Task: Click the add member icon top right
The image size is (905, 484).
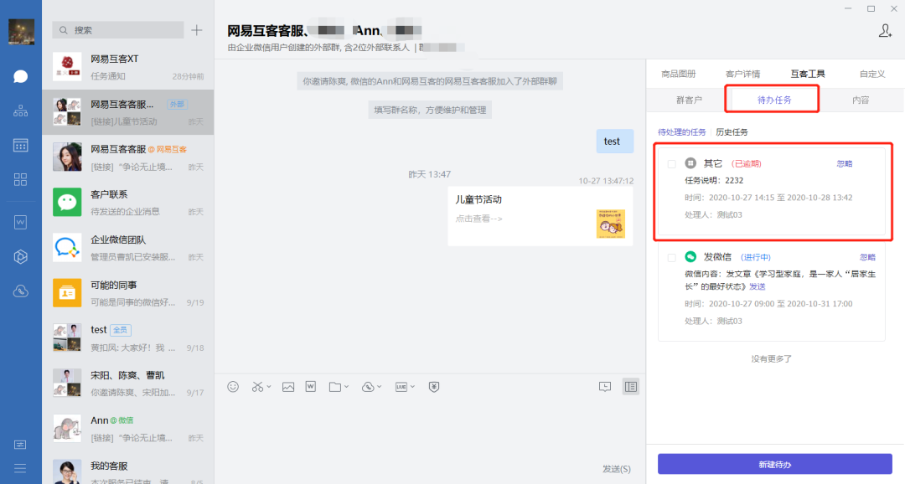Action: (x=886, y=31)
